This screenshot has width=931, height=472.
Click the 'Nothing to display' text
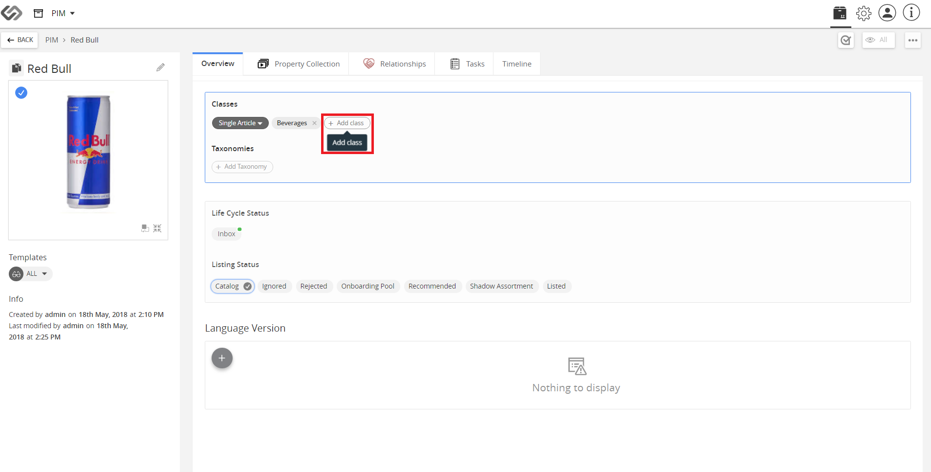coord(576,388)
